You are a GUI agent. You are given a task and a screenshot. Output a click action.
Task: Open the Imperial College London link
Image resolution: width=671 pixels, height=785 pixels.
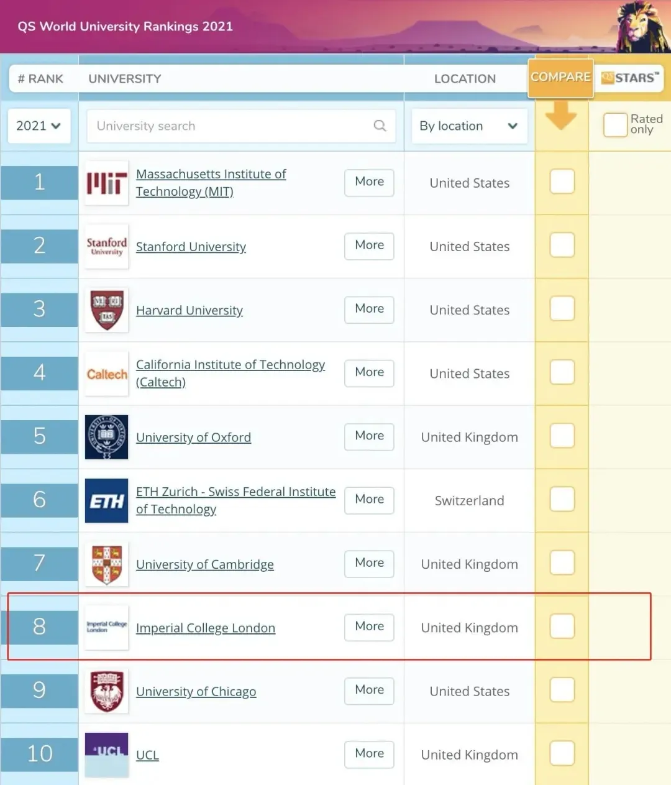206,628
